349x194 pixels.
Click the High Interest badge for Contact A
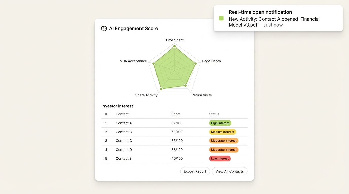pyautogui.click(x=220, y=123)
